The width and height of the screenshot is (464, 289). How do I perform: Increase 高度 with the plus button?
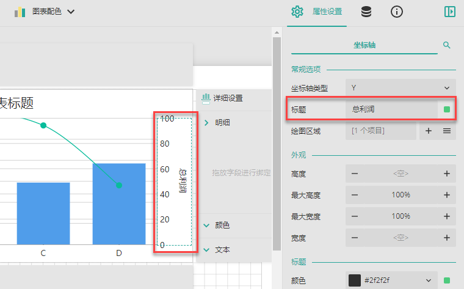tap(447, 174)
